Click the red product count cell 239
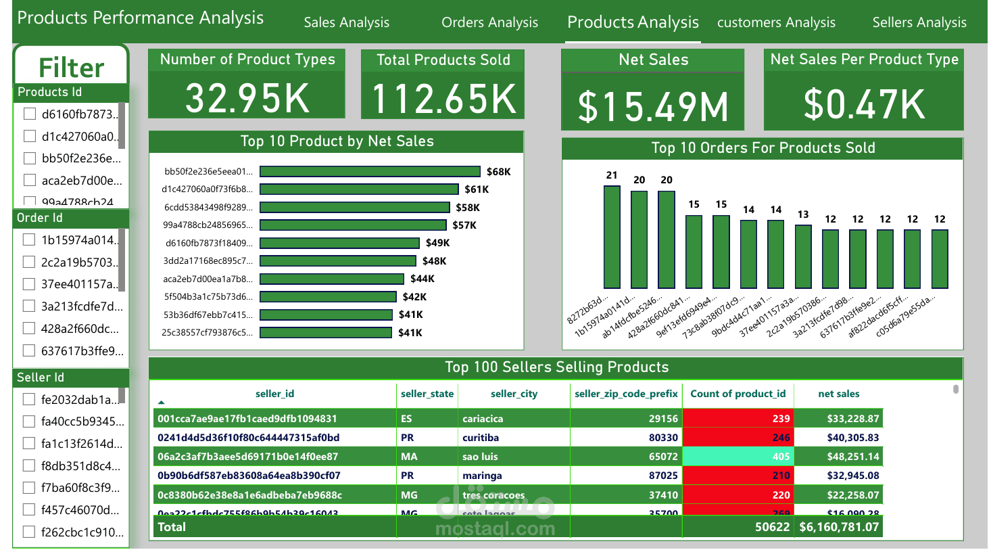This screenshot has height=550, width=991. [x=738, y=418]
